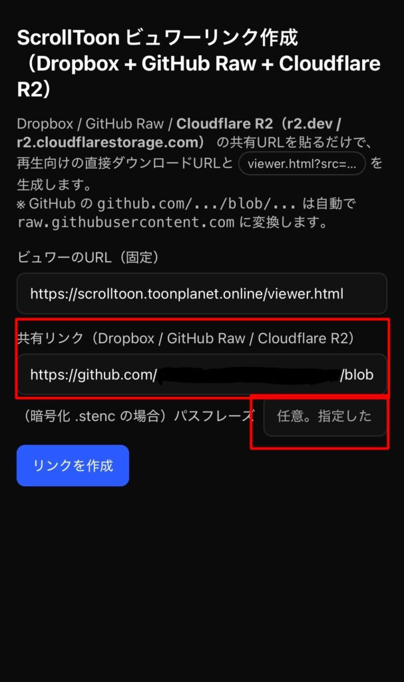404x682 pixels.
Task: Click the 生成します。 sentence ending
Action: [x=55, y=184]
